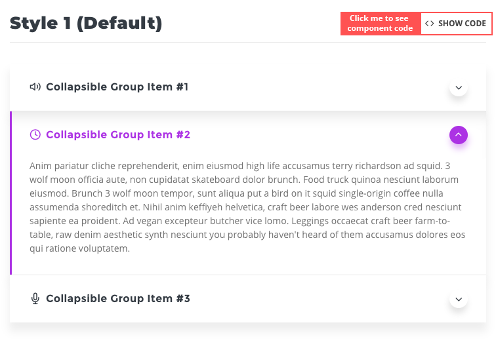The image size is (496, 348).
Task: Expand Item #1 using its chevron arrow
Action: tap(459, 88)
